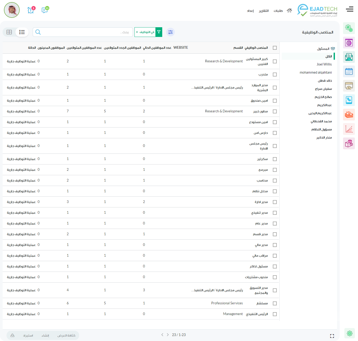Click inside the بحث search field

click(84, 32)
